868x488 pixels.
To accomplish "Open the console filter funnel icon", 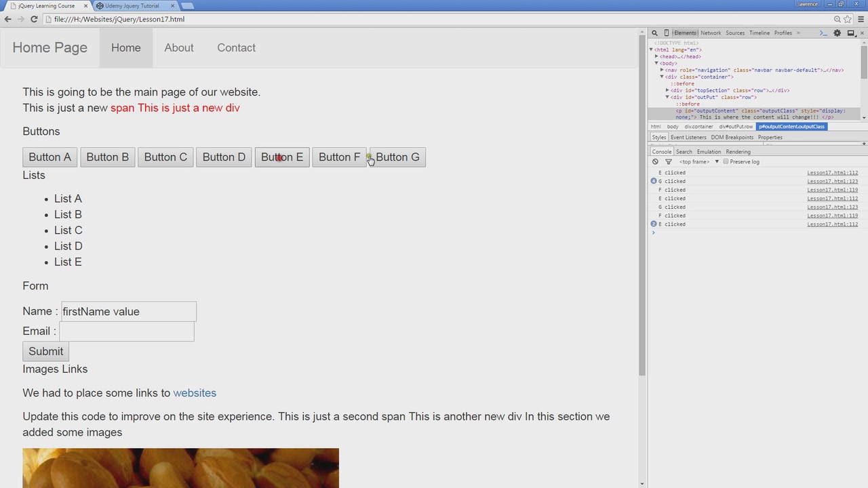I will [x=668, y=161].
